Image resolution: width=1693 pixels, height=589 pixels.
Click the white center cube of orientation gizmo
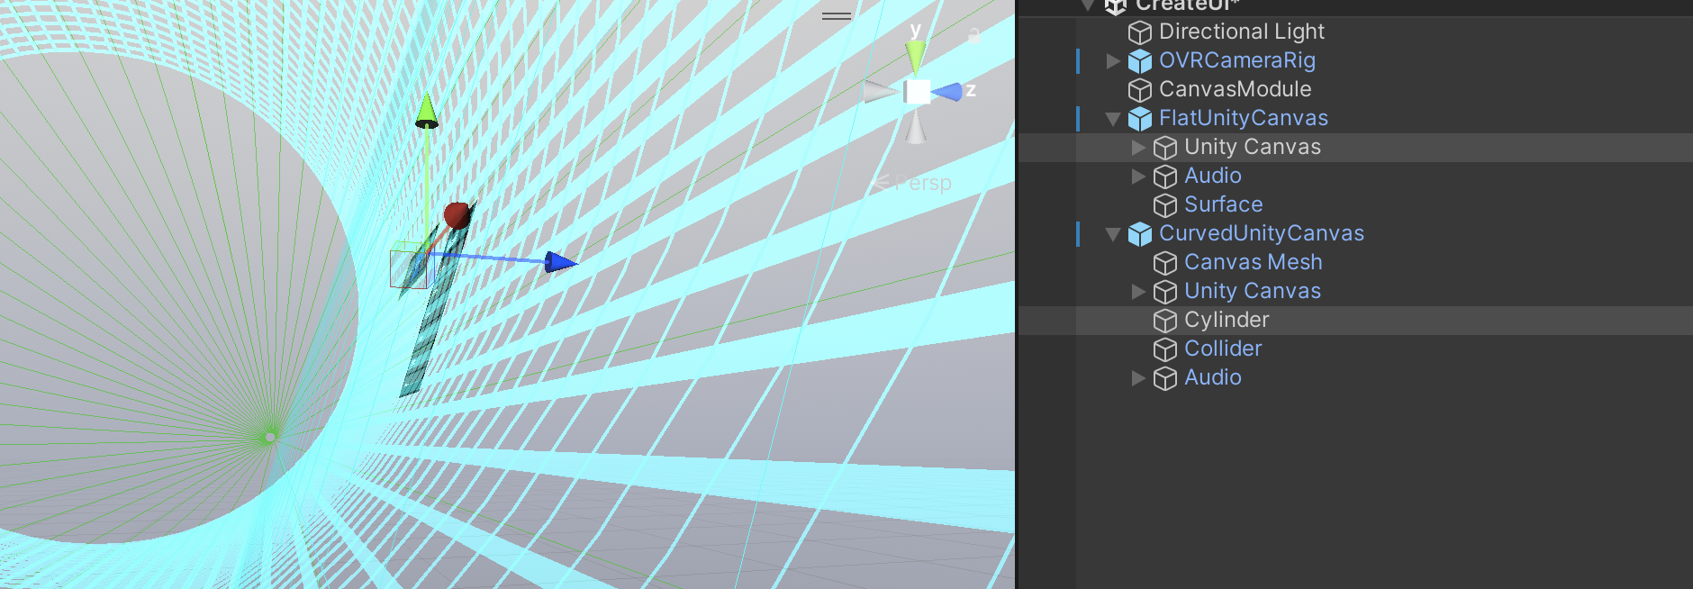click(918, 92)
